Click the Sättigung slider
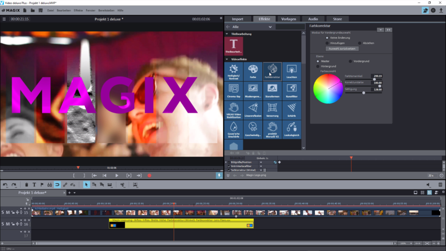 (x=363, y=93)
